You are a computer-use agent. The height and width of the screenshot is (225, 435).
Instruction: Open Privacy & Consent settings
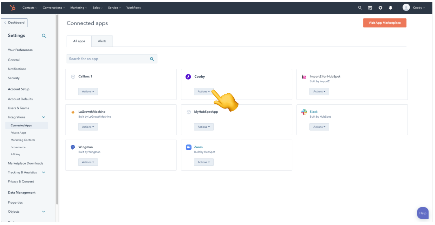pyautogui.click(x=21, y=182)
